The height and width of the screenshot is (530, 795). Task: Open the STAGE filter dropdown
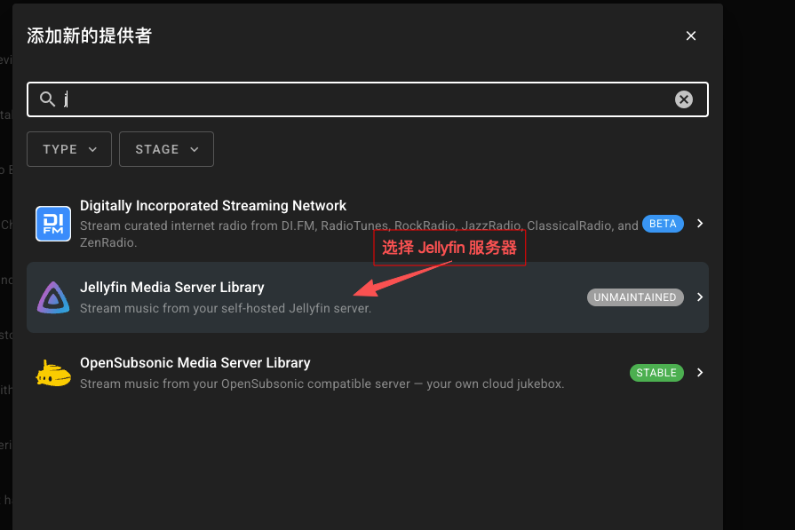coord(166,149)
